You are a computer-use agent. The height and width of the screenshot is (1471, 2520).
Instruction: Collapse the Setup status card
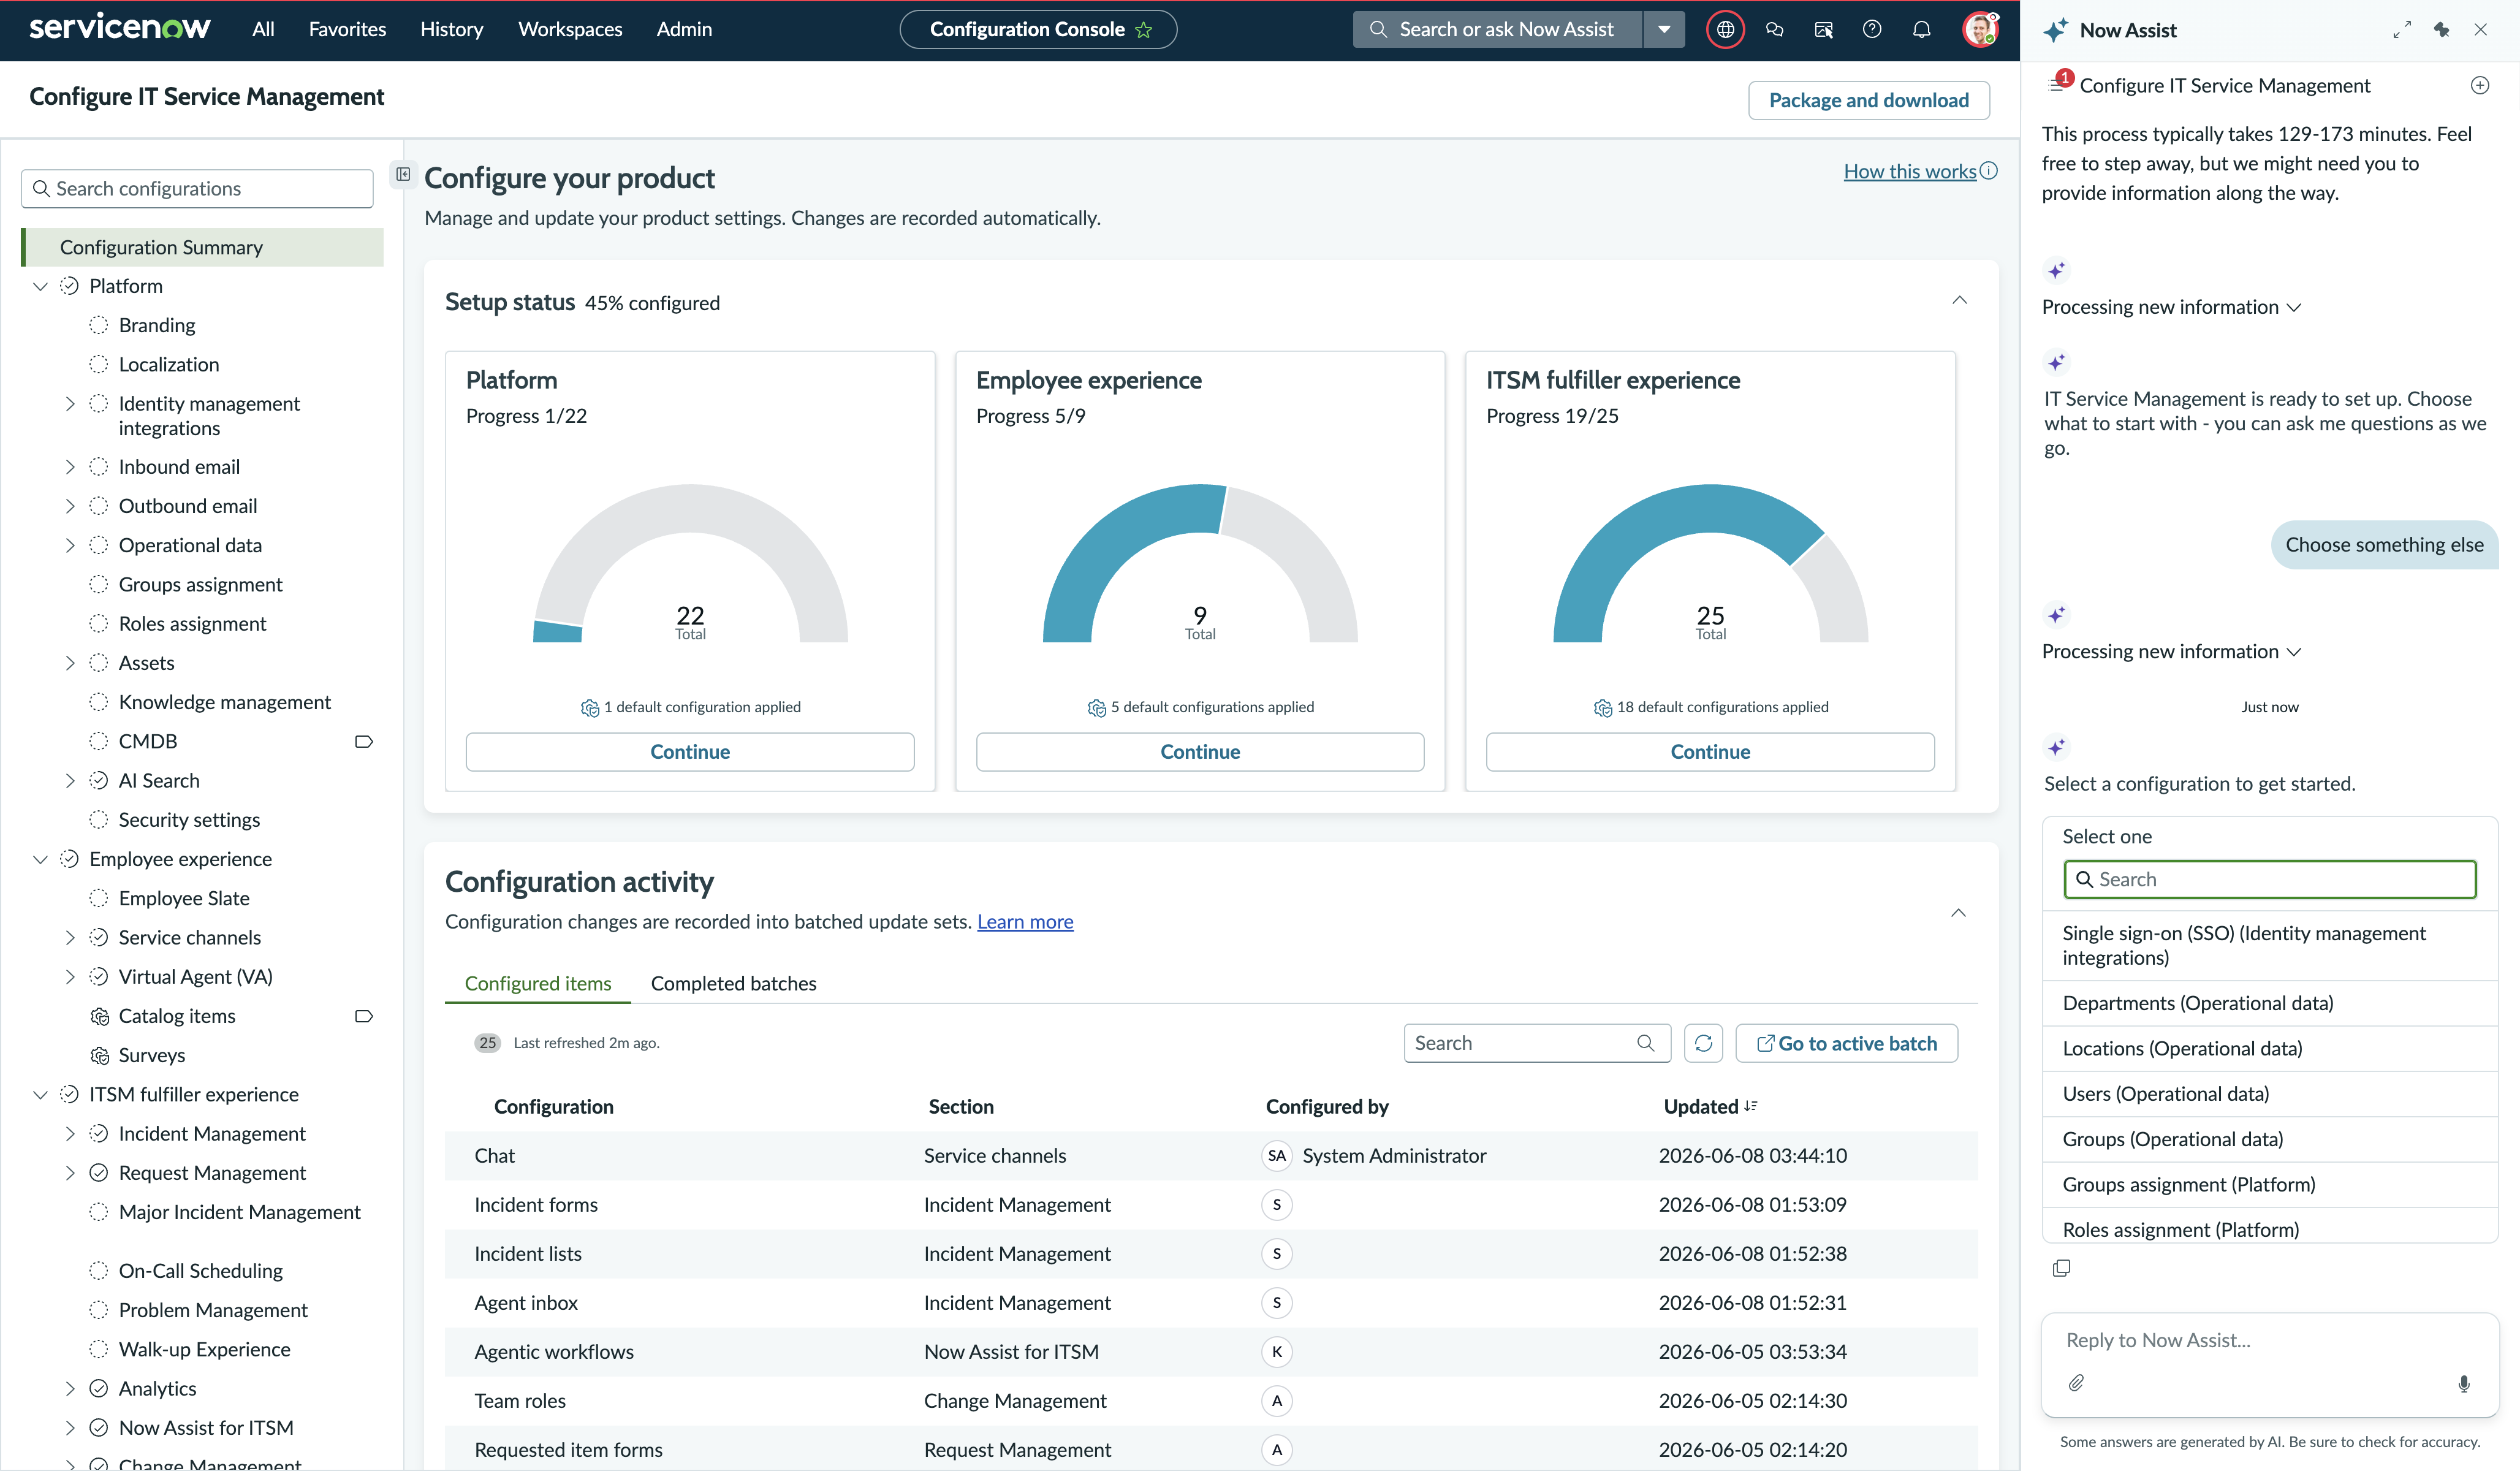[x=1959, y=300]
